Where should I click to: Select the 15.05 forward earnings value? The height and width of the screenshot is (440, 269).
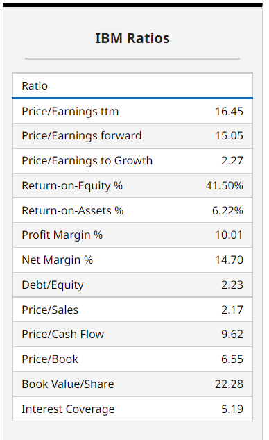click(x=229, y=136)
